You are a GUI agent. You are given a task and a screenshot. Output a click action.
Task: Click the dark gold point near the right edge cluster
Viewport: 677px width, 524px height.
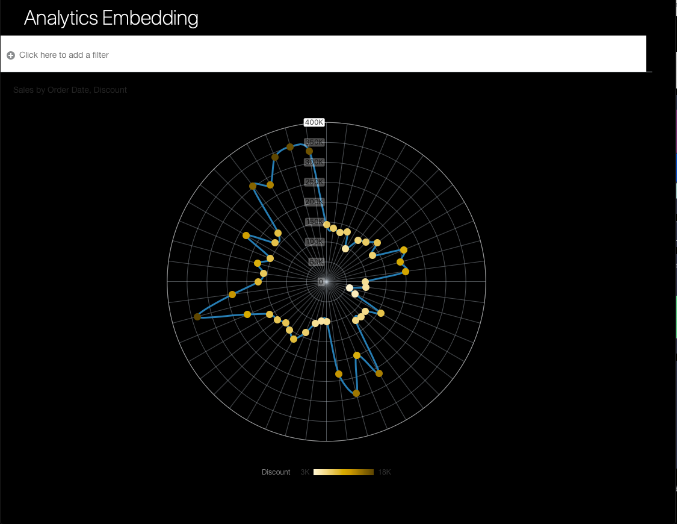coord(400,262)
